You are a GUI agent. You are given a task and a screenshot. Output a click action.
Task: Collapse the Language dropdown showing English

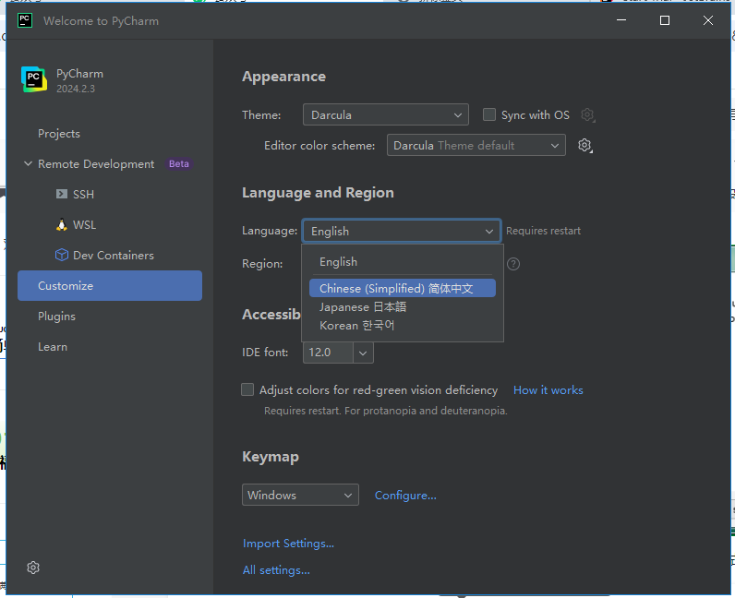click(402, 231)
